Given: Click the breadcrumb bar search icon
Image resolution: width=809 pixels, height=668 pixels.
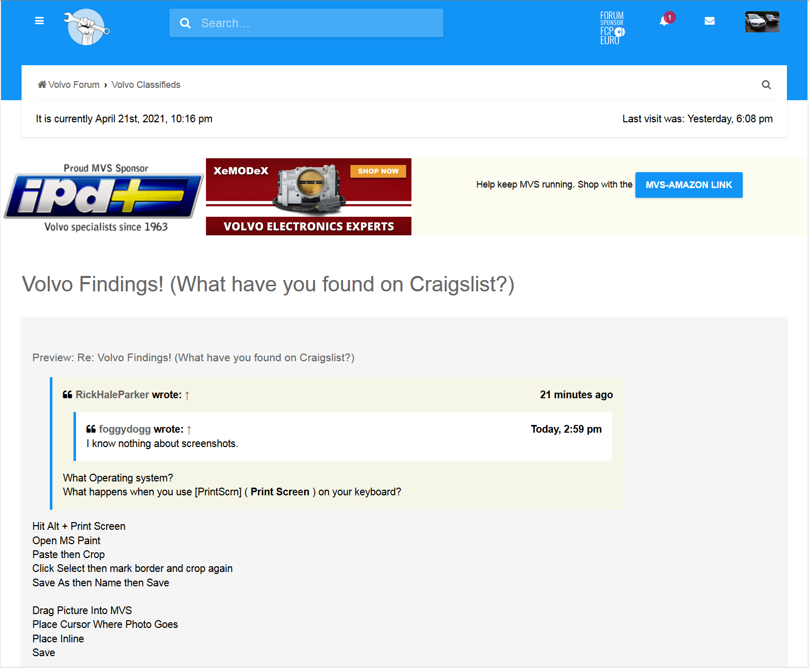Looking at the screenshot, I should click(x=766, y=85).
